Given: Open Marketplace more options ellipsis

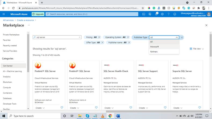Looking at the screenshot, I should click(x=29, y=25).
